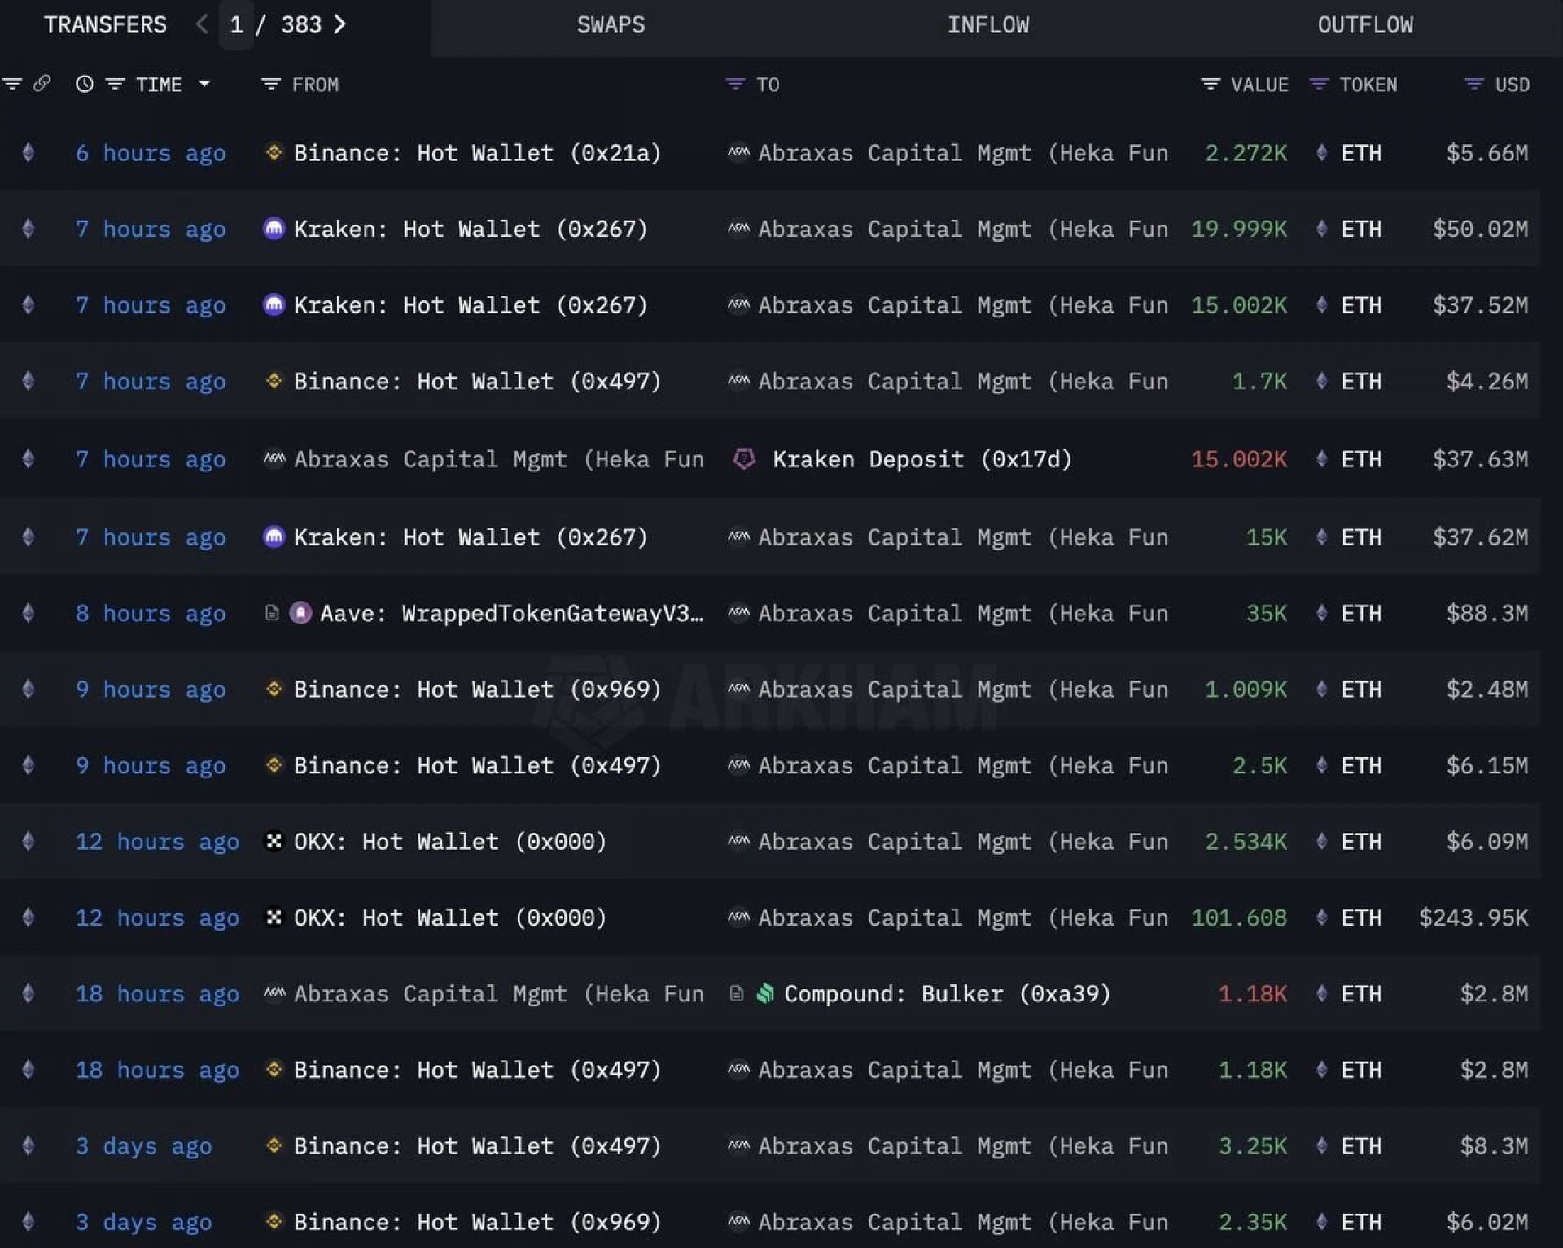Select red value 1.18K
Screen dimensions: 1563x1248
pos(1253,994)
